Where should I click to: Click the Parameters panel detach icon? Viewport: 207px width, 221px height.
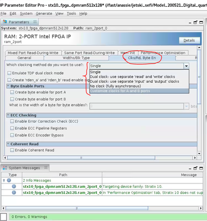[195, 22]
